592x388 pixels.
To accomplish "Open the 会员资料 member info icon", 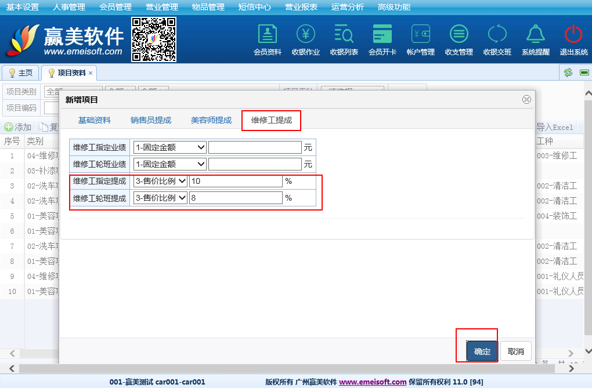I will (267, 35).
